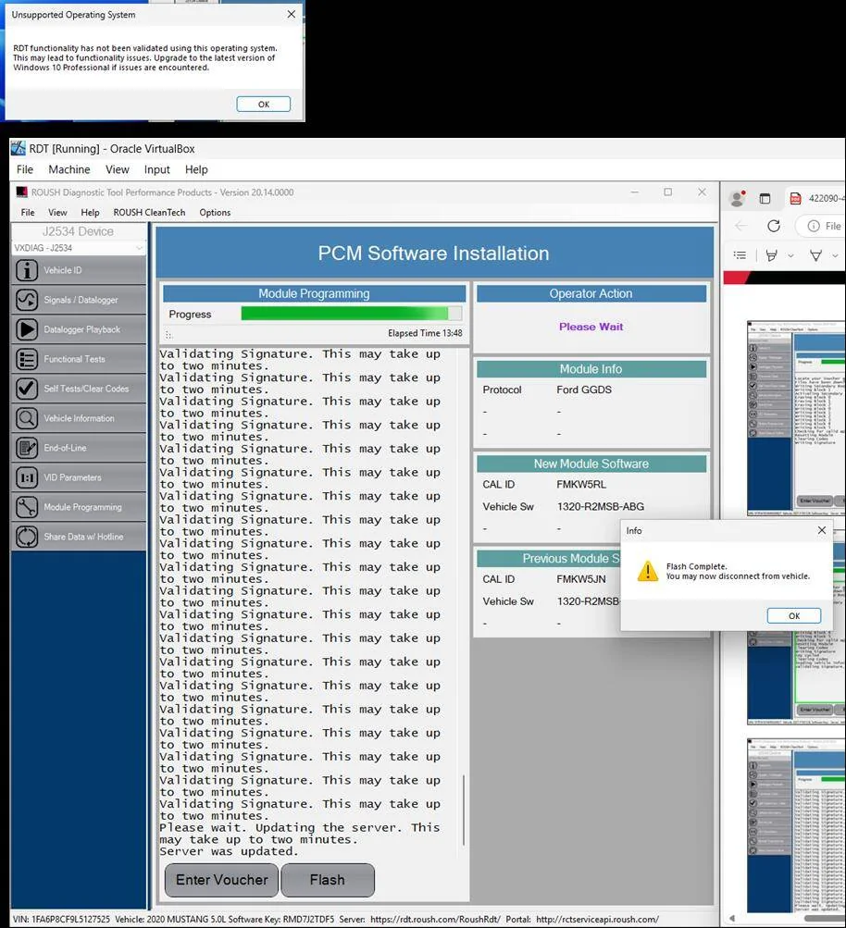Expand the PDF draw tool options arrow
This screenshot has height=928, width=846.
(x=835, y=255)
